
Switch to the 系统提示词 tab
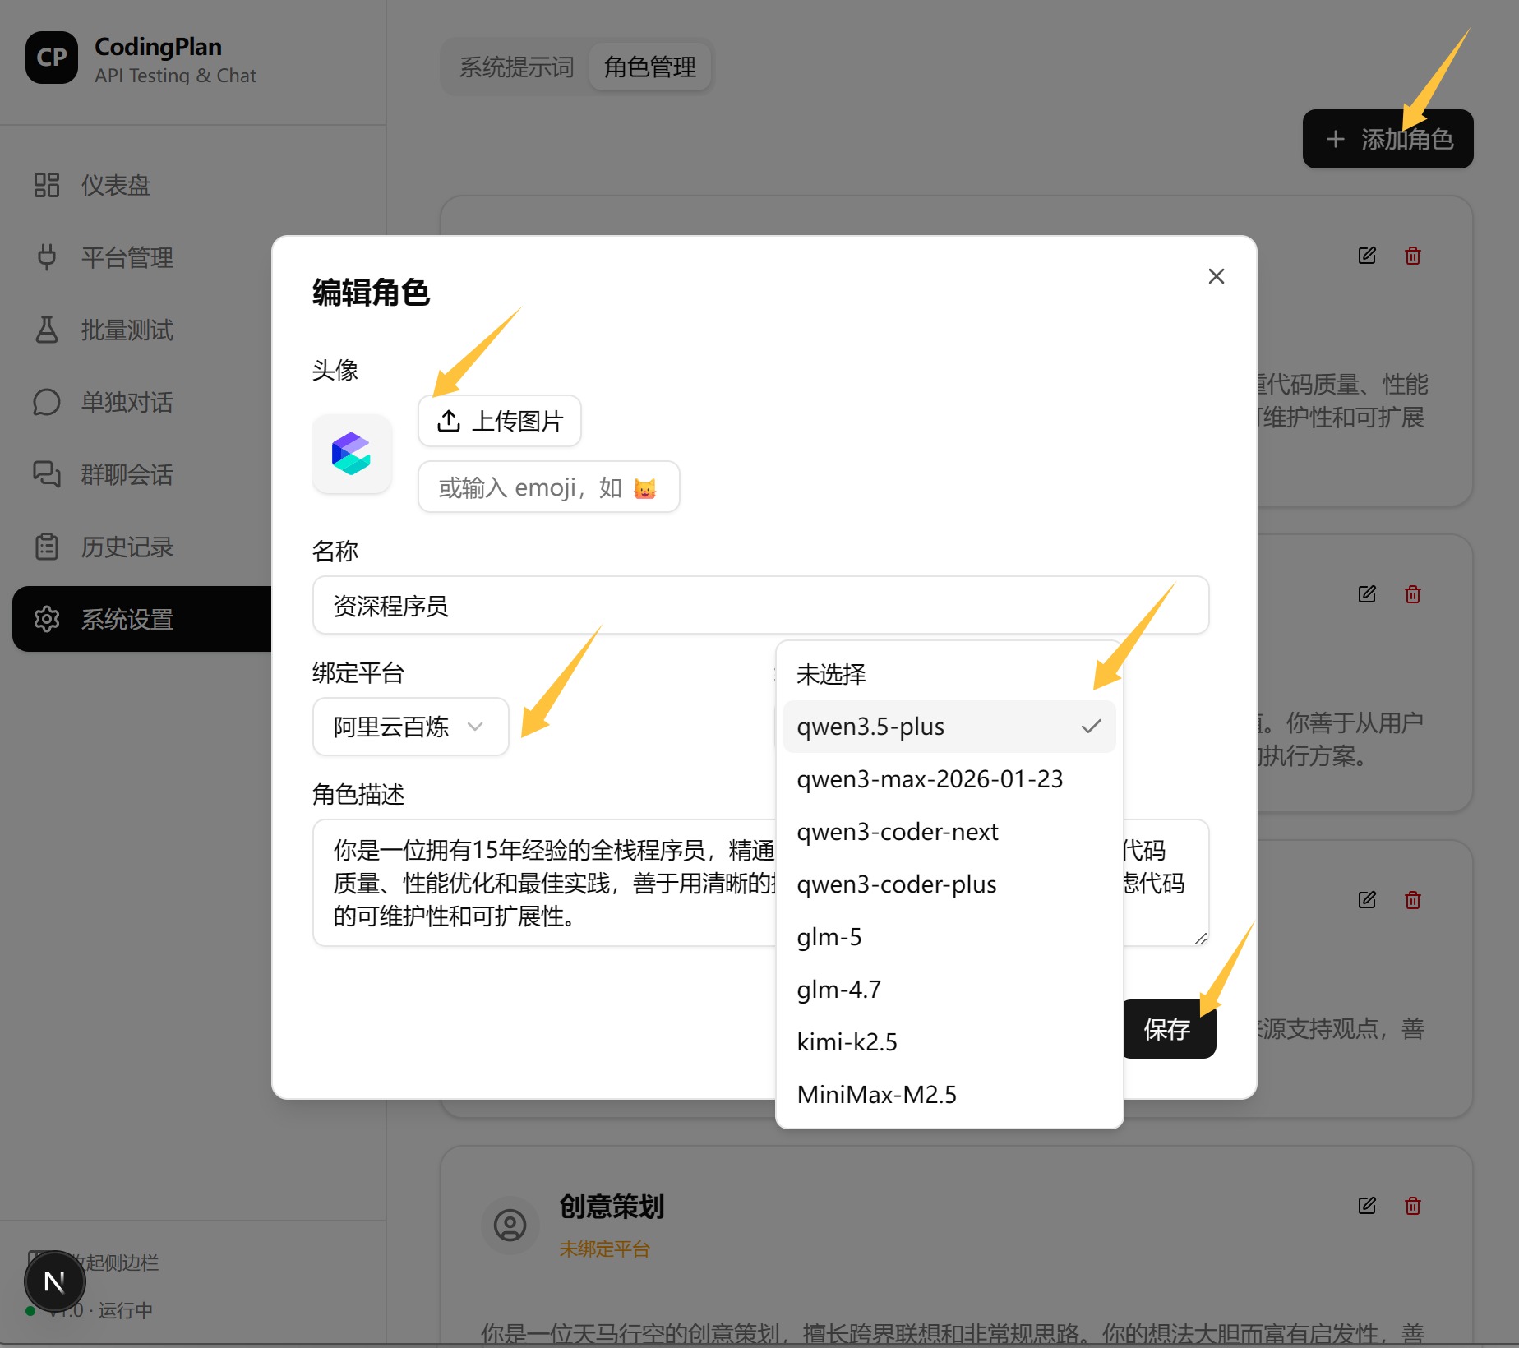point(516,67)
